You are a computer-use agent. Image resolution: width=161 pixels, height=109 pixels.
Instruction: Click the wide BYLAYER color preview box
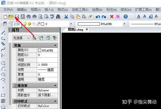89,24
